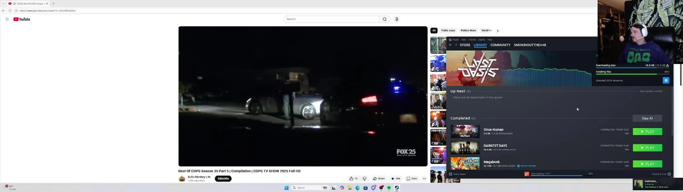This screenshot has width=683, height=192.
Task: Open the Windows Start menu
Action: pyautogui.click(x=287, y=188)
